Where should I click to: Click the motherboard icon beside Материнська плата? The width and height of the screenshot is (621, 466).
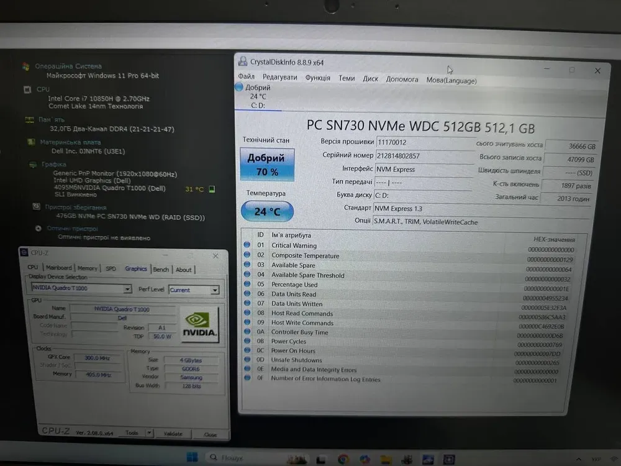pos(32,142)
